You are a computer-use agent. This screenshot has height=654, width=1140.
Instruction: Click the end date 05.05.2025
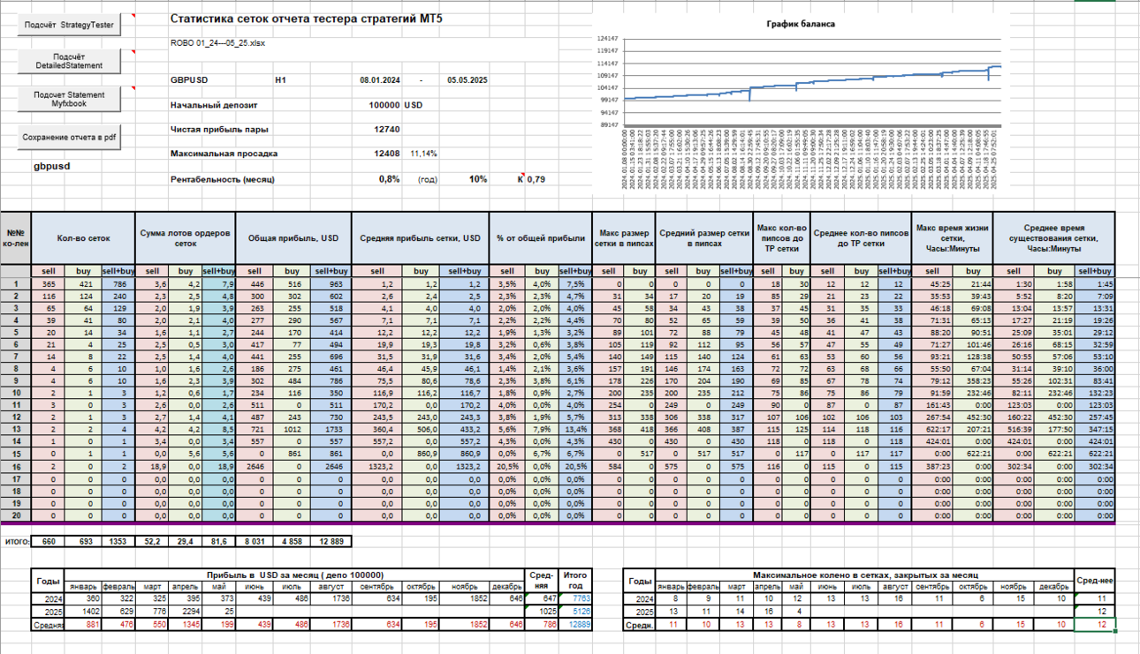coord(467,80)
